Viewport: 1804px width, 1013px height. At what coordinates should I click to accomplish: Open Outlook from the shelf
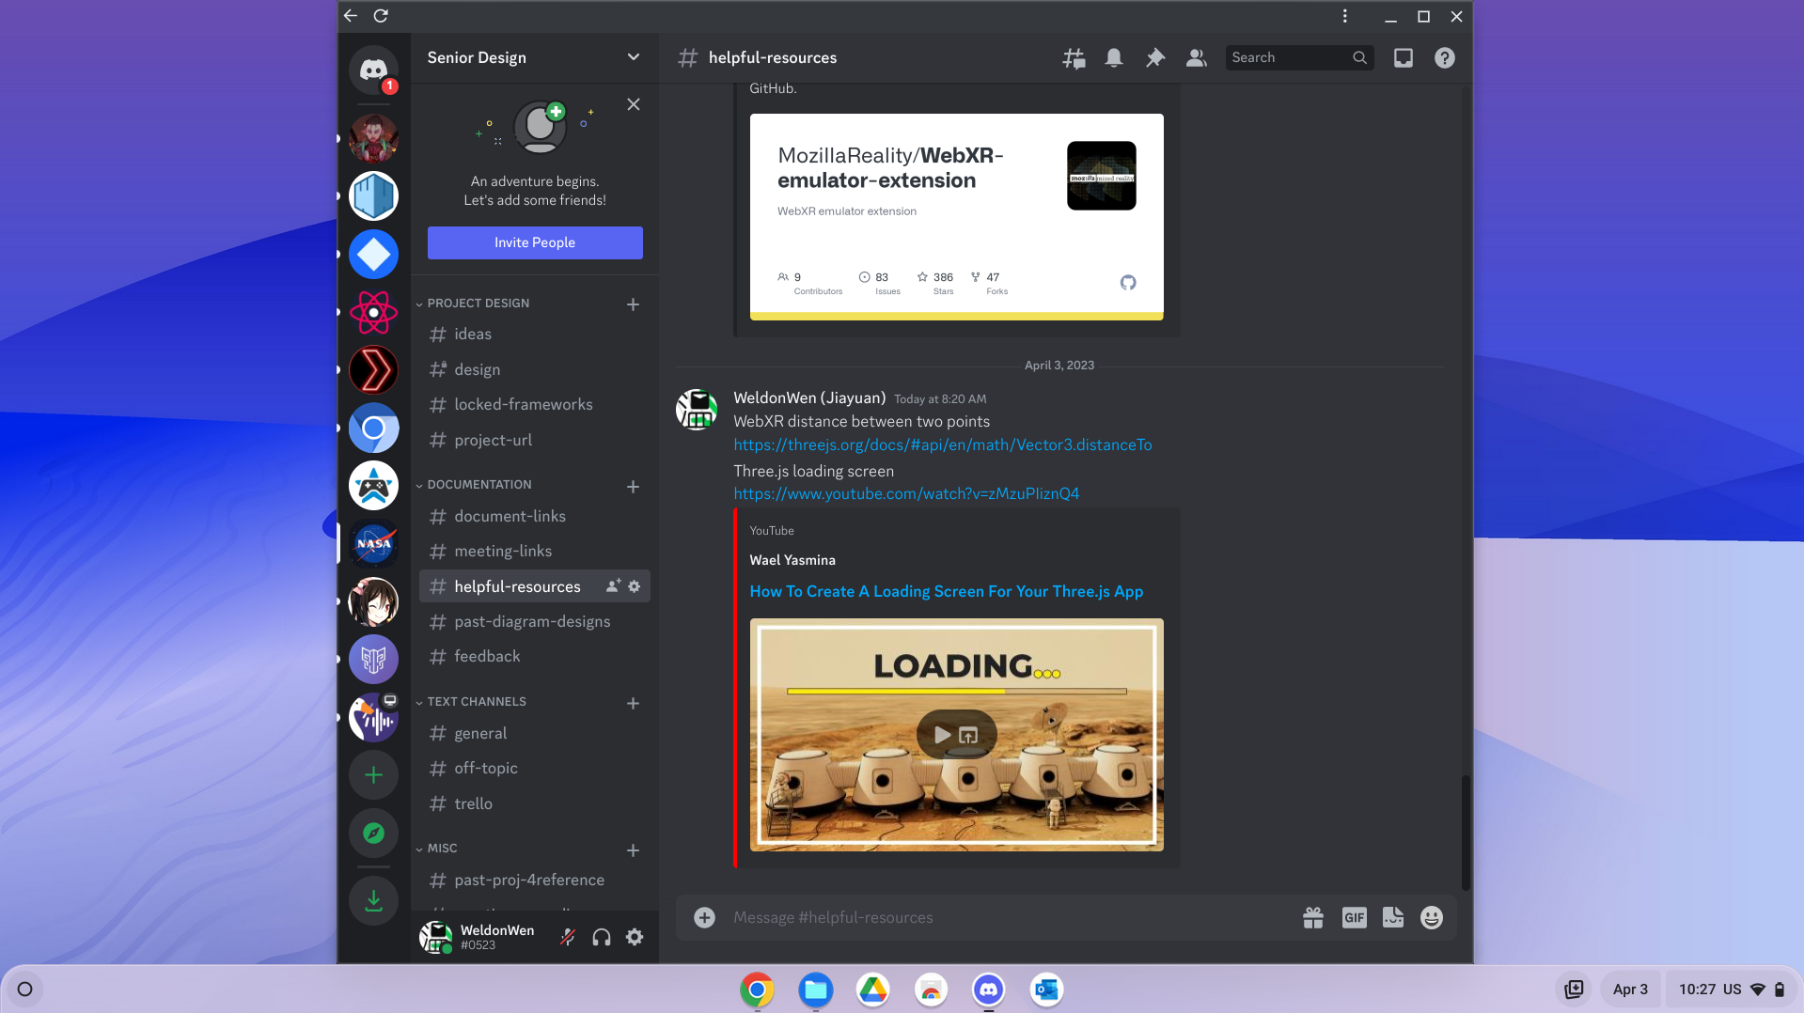coord(1046,990)
